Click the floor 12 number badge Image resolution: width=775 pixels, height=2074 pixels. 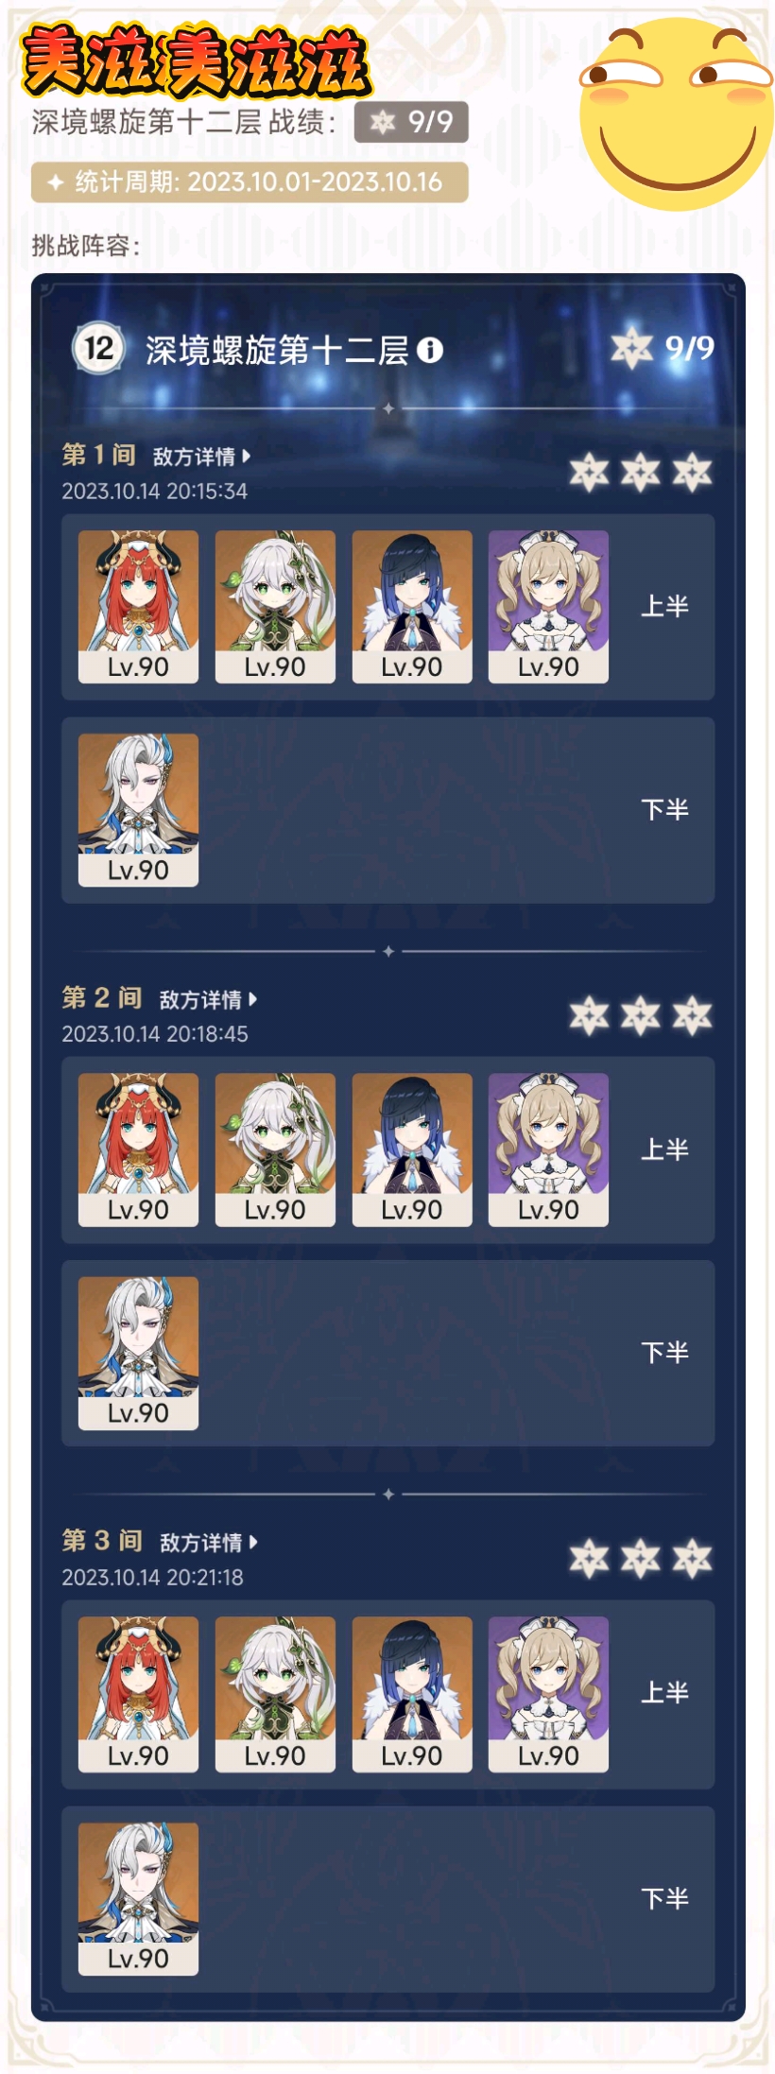point(98,349)
